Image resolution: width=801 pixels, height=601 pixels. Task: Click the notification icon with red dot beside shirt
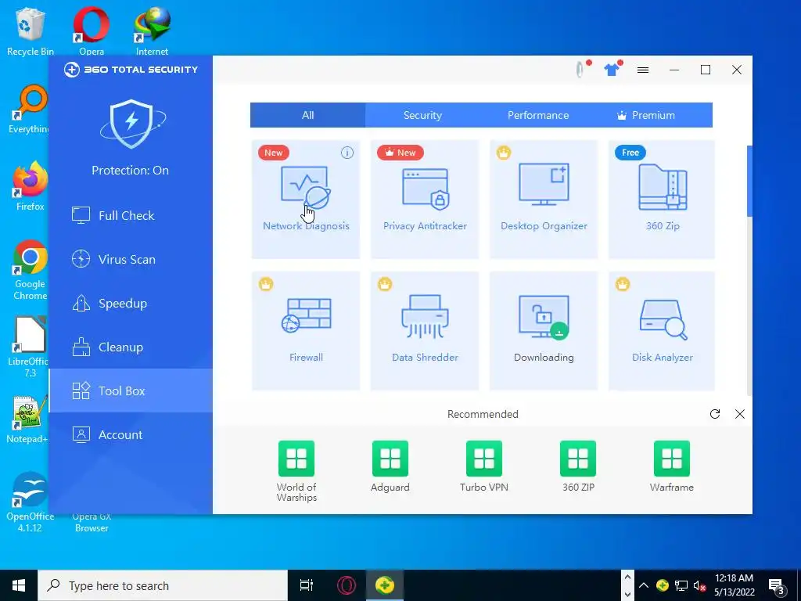581,69
